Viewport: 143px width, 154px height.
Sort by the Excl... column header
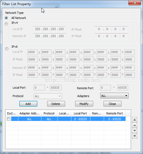pyautogui.click(x=12, y=113)
